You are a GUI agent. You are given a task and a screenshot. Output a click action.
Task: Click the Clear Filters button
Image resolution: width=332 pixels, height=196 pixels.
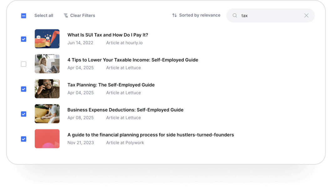(x=79, y=15)
